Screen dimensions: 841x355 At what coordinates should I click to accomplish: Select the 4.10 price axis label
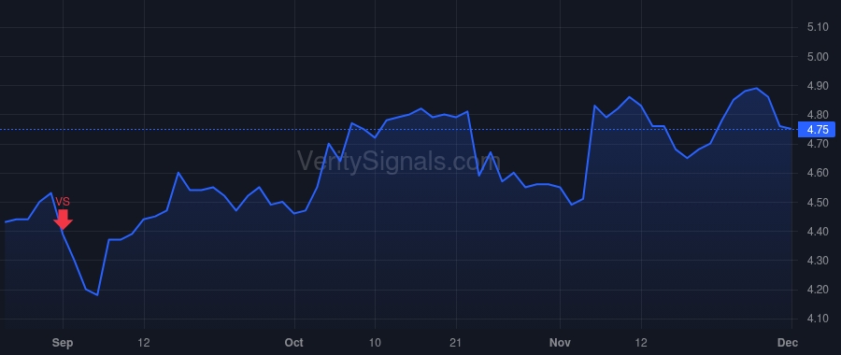click(818, 319)
